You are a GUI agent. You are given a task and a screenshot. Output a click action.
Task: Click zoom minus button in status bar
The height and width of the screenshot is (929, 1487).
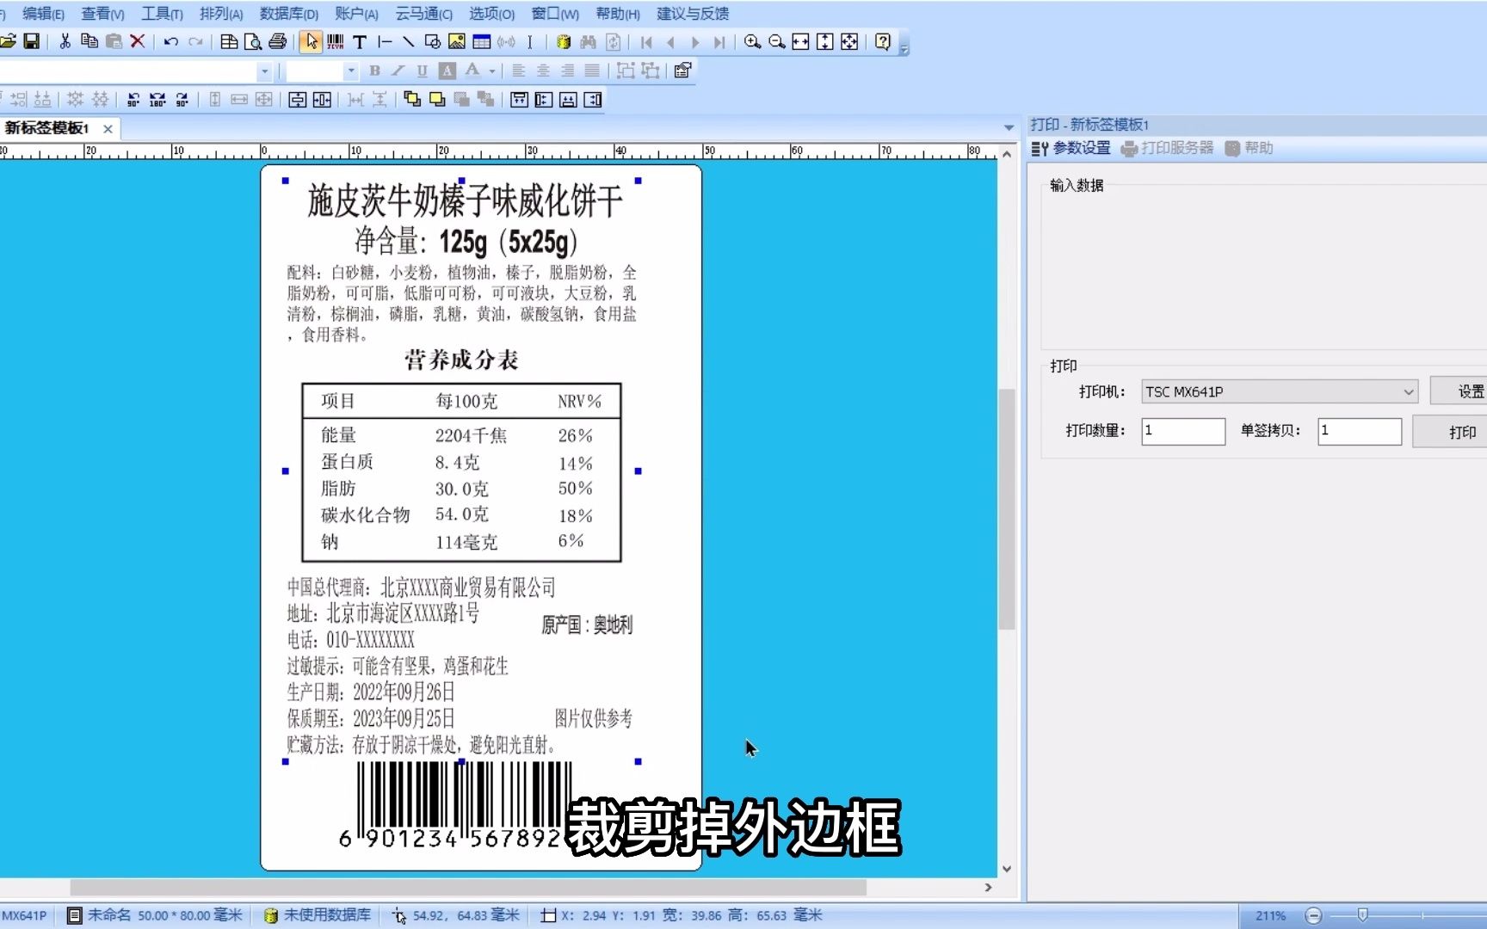point(1313,915)
